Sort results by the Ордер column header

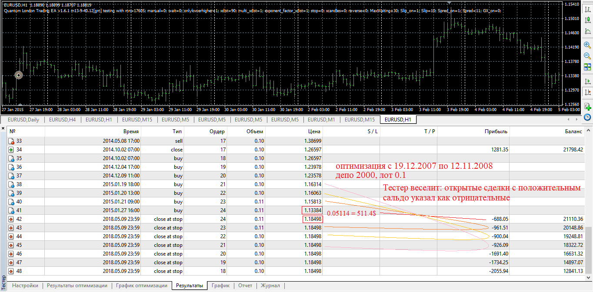(205, 131)
